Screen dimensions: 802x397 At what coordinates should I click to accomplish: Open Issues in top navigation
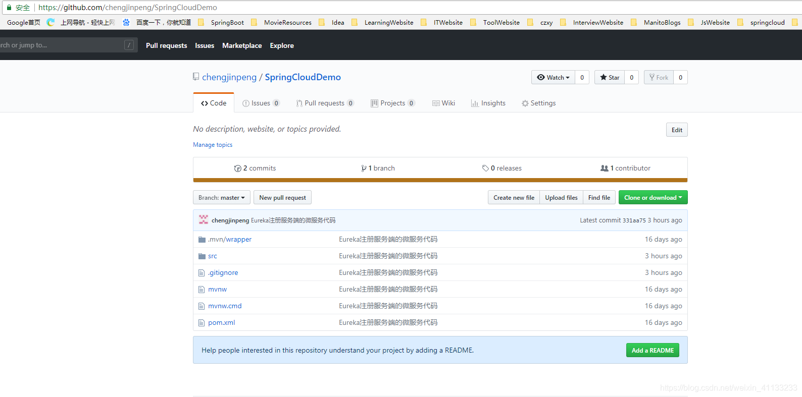205,45
